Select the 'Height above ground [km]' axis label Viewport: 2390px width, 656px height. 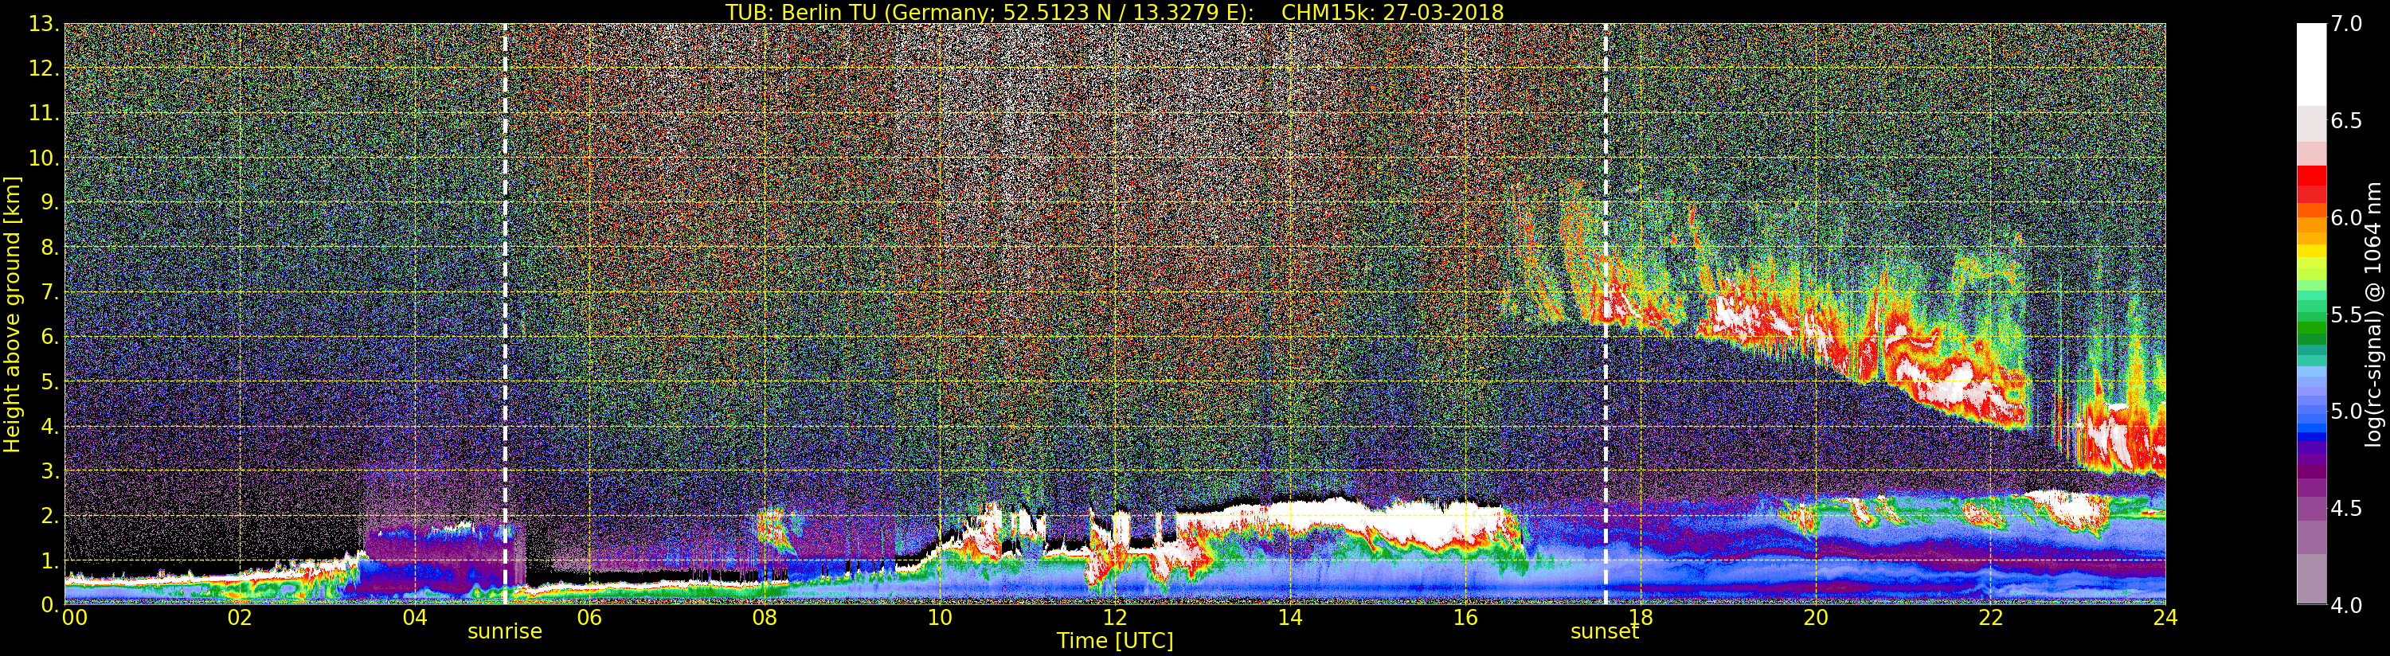point(12,314)
